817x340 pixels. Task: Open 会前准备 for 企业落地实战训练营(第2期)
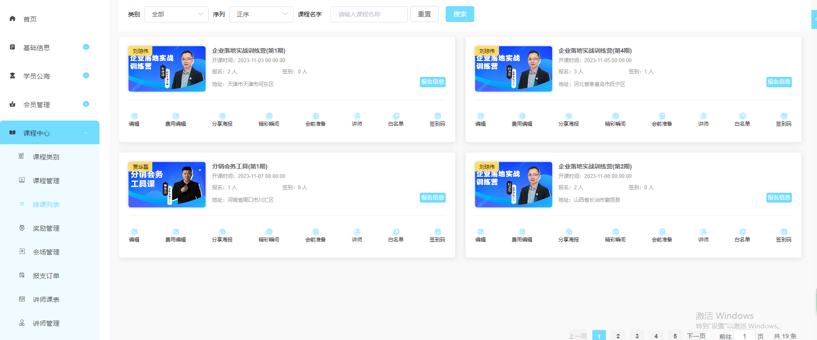pos(663,235)
